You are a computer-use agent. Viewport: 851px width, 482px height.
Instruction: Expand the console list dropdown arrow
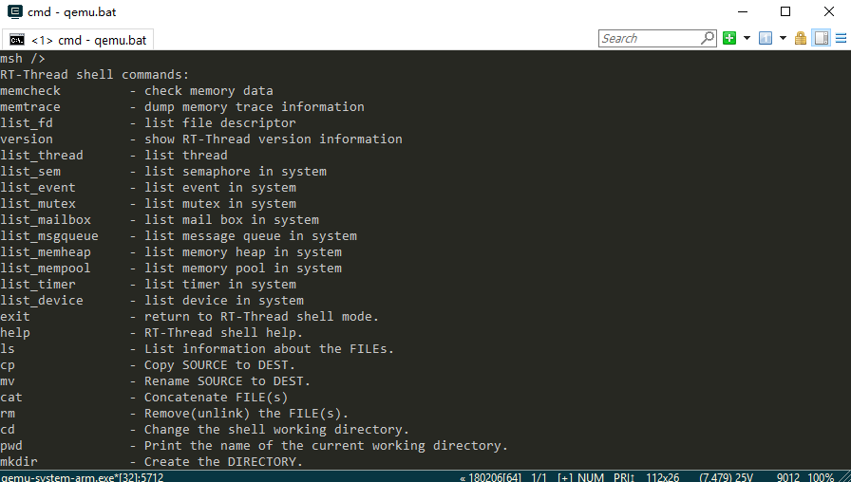click(x=783, y=38)
